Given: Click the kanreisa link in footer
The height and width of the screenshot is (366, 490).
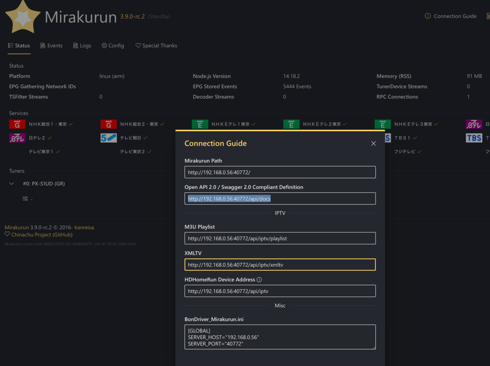Looking at the screenshot, I should click(85, 227).
